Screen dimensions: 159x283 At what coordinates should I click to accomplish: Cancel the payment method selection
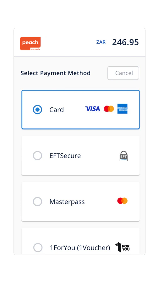[x=123, y=73]
